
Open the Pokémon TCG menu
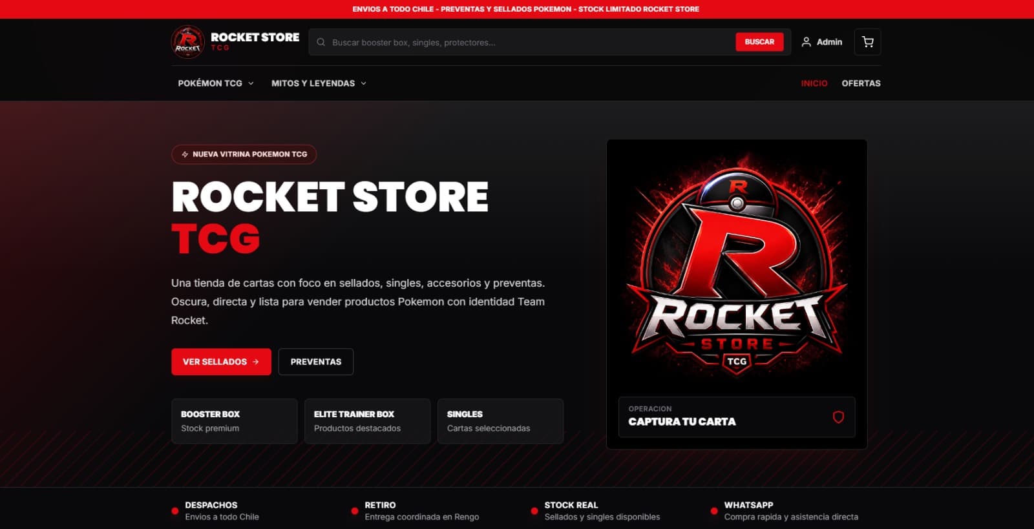216,83
